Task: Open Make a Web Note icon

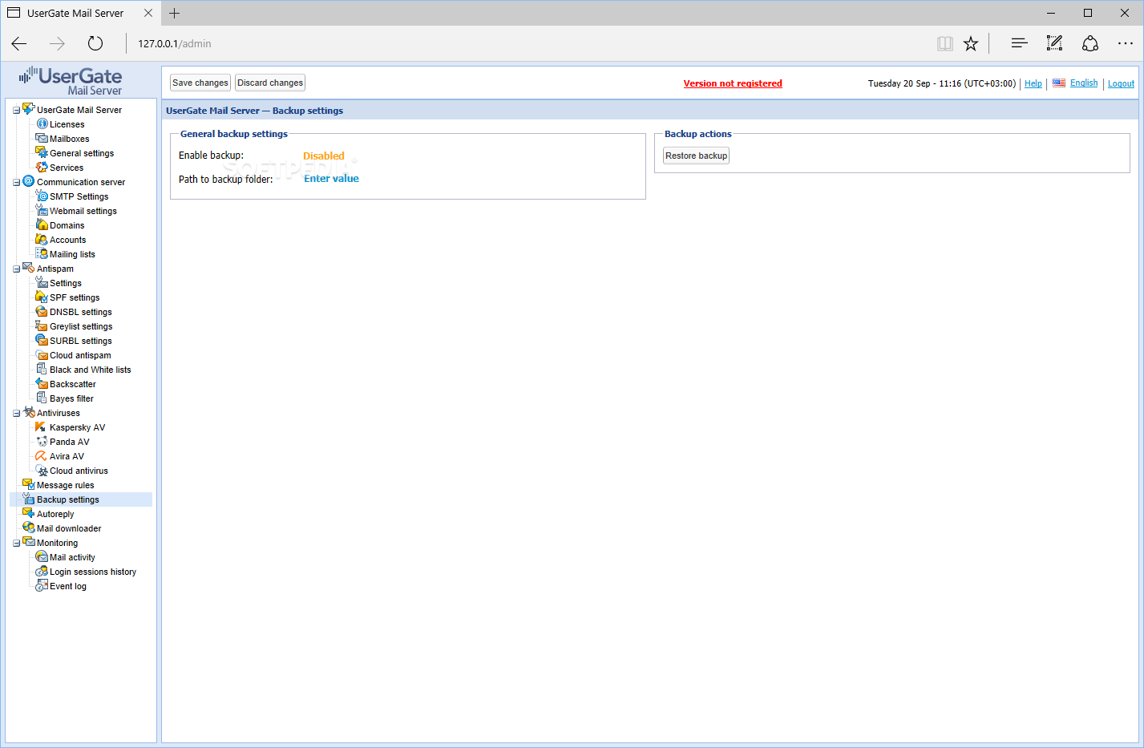Action: pos(1055,43)
